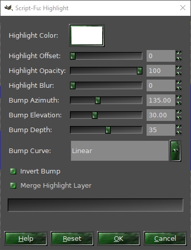Decrease Highlight Blur with down arrow
The width and height of the screenshot is (191, 250).
[x=179, y=88]
